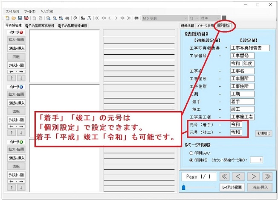
Task: Click the double-headed horizontal arrow toolbar icon
Action: point(136,18)
